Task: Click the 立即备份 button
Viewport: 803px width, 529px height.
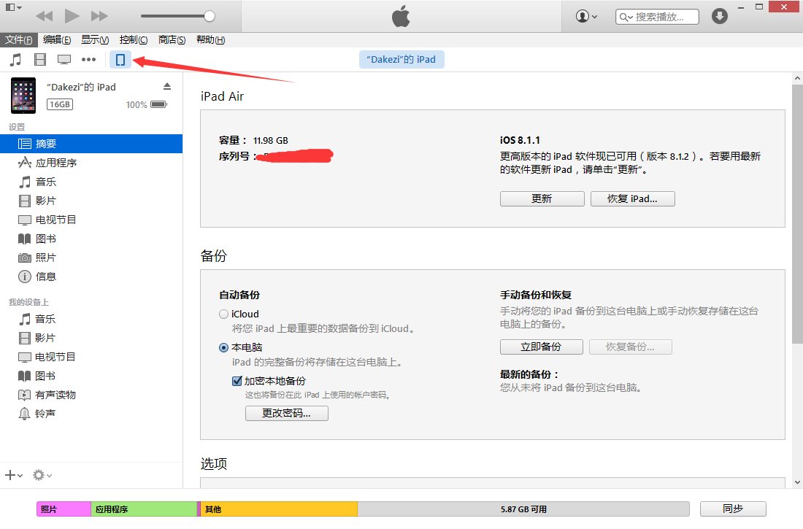Action: coord(541,347)
